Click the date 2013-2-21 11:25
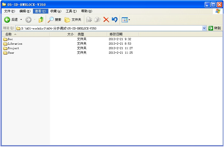 tap(121, 53)
